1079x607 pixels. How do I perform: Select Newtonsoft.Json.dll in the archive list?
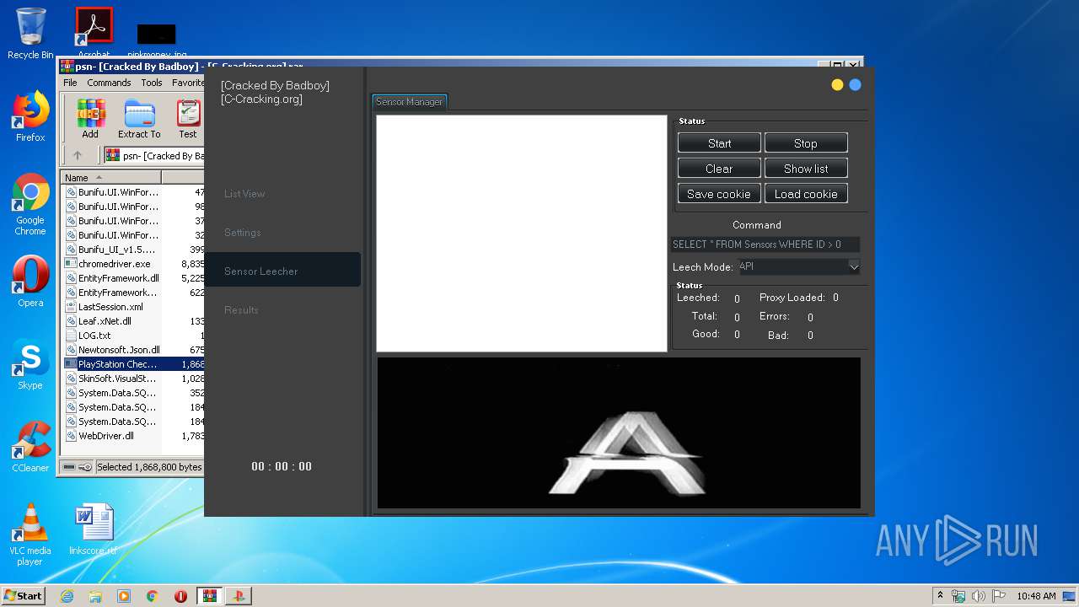pos(119,350)
